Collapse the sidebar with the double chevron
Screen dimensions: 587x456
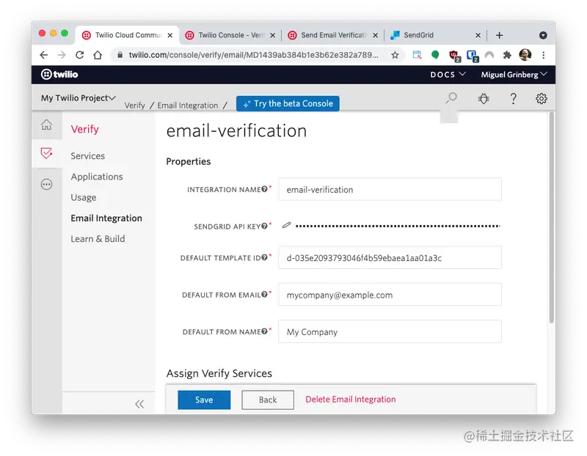pos(139,404)
